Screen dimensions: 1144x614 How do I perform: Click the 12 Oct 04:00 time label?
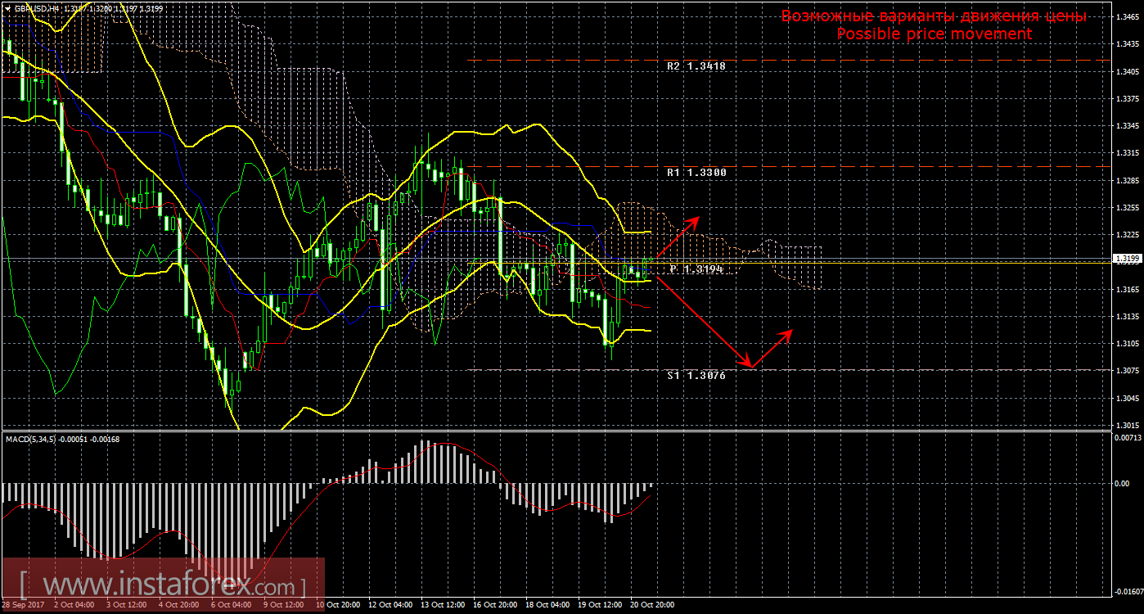click(390, 605)
